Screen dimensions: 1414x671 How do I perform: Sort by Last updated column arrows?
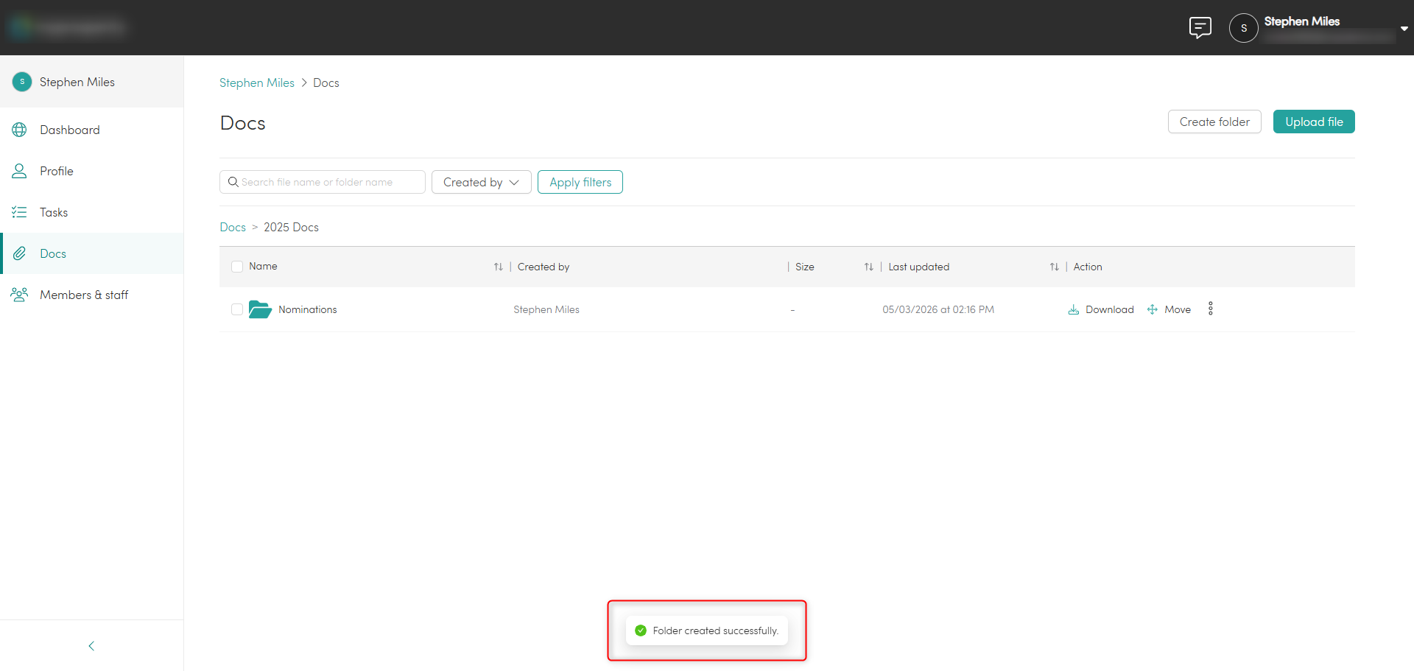pos(1055,267)
